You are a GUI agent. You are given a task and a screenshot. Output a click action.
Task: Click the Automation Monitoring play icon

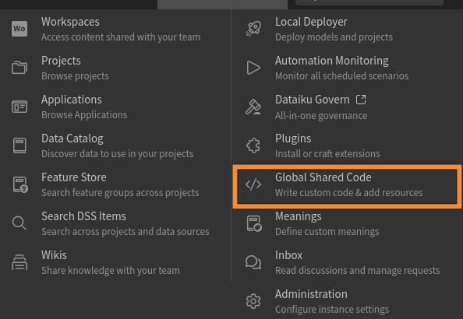[x=253, y=68]
